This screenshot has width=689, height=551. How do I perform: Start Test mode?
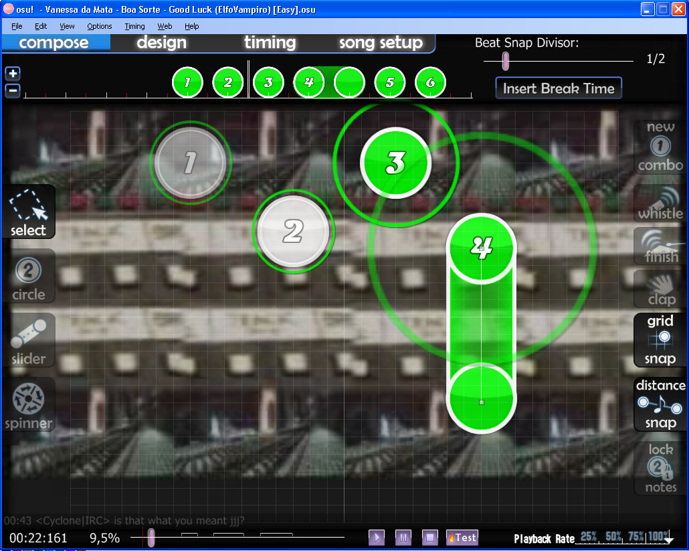[462, 538]
